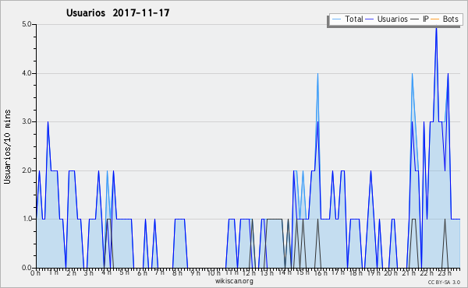Click the chart title 'Usuarios 2017-11-17'

118,12
